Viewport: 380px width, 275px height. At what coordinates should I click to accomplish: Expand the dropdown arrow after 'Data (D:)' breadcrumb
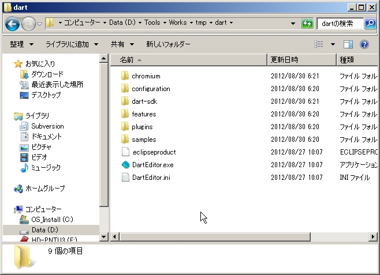140,22
